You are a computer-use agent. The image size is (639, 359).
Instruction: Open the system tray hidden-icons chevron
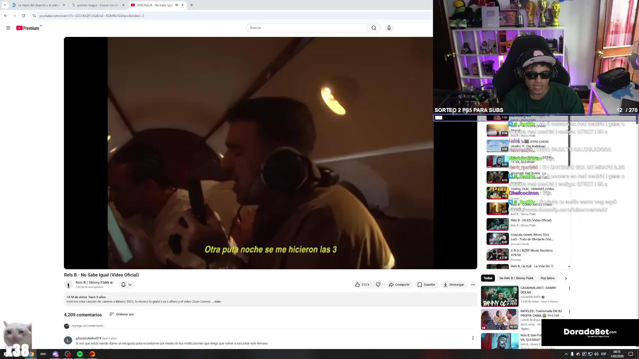point(566,354)
